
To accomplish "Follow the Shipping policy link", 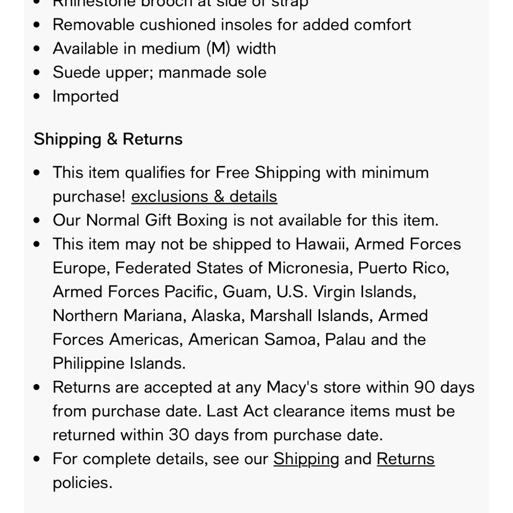I will coord(306,459).
